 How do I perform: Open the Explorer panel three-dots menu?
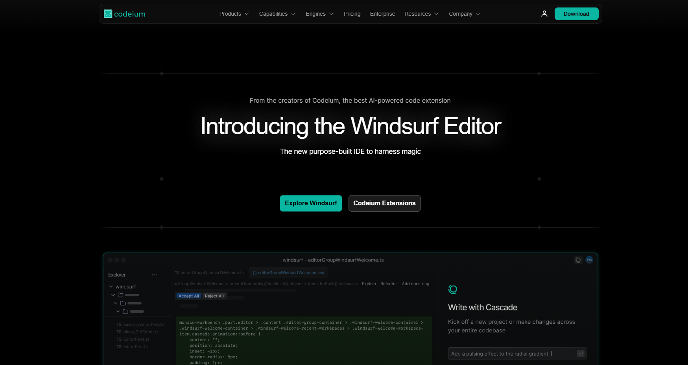pos(154,275)
